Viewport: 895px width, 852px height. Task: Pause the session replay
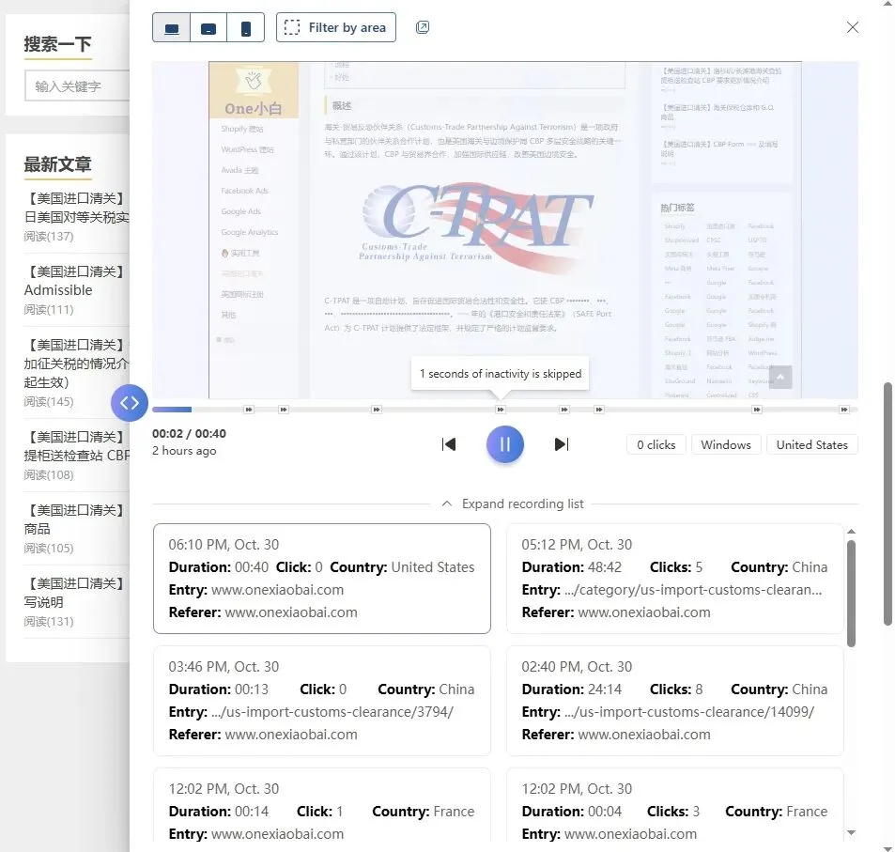click(504, 444)
